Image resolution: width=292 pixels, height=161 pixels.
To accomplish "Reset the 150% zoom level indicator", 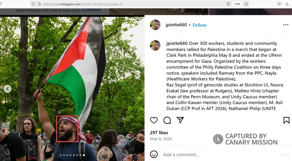I will [237, 4].
